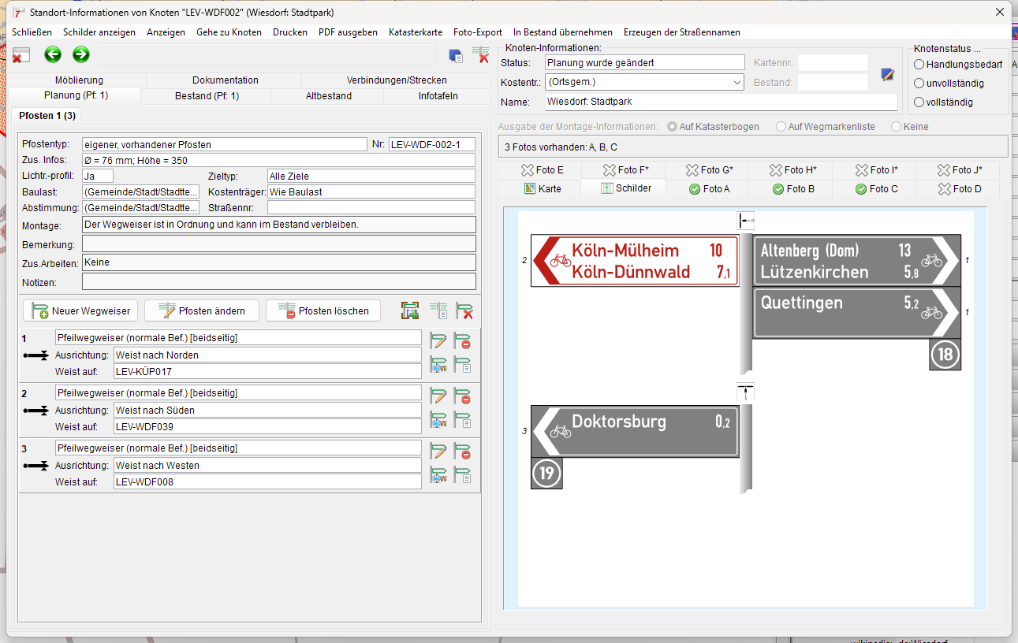
Task: Open Gehe zu Knoten menu
Action: [229, 32]
